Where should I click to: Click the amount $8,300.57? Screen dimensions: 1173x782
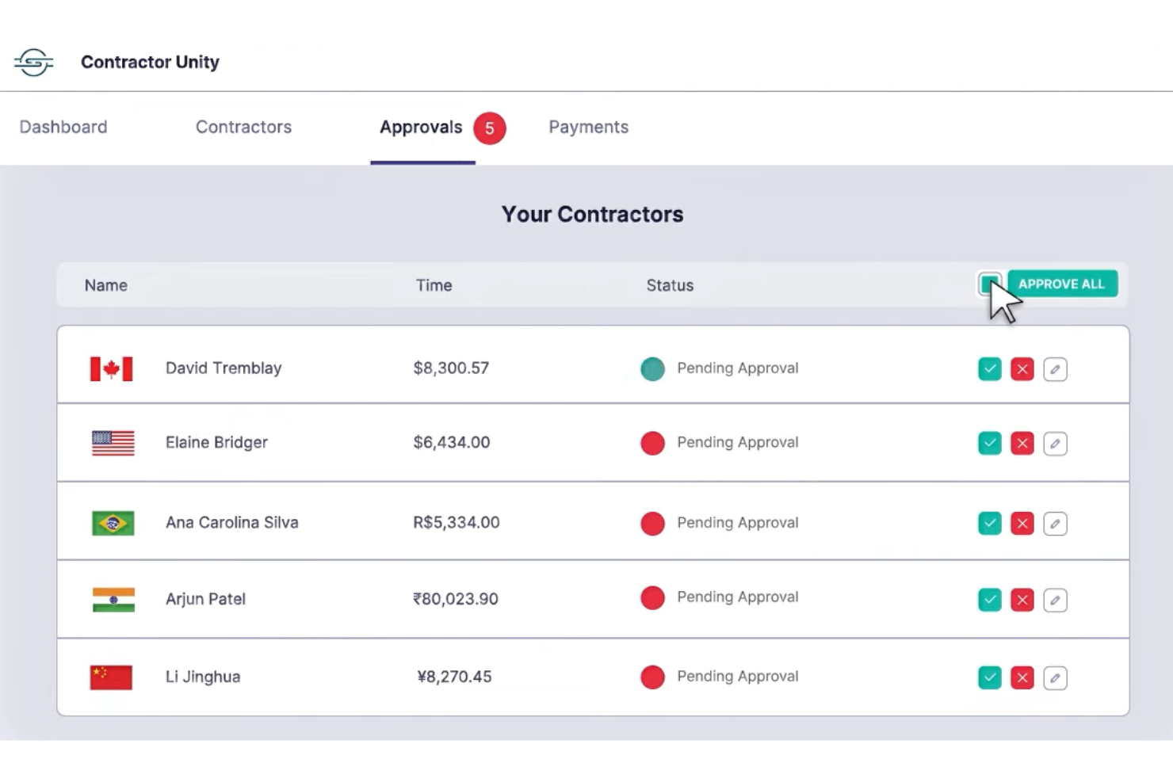tap(451, 368)
